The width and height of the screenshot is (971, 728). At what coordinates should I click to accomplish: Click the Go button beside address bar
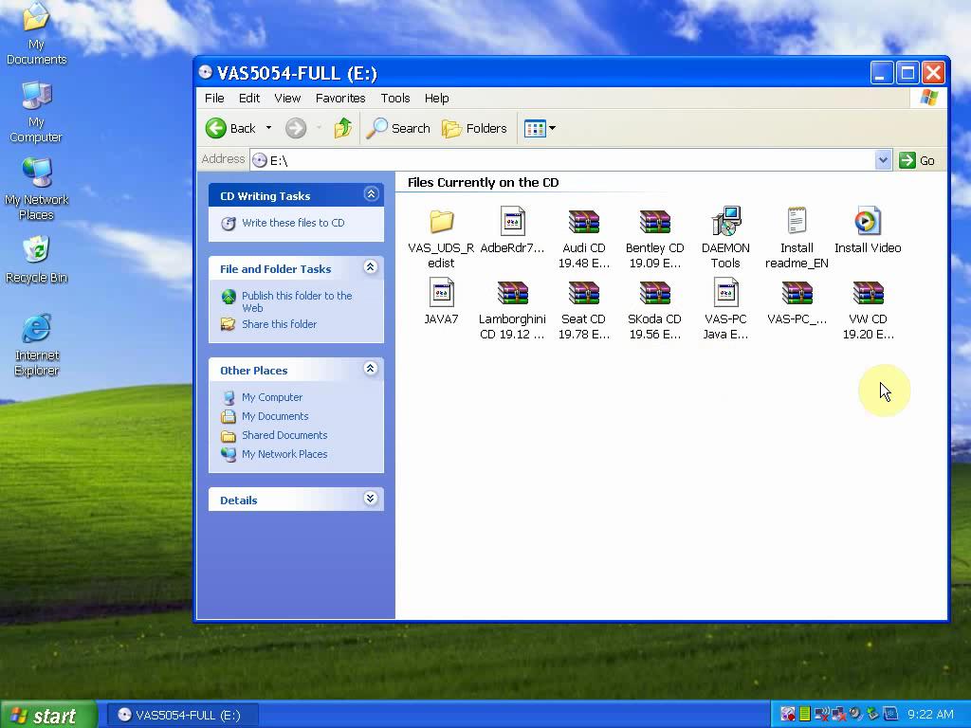[x=918, y=160]
